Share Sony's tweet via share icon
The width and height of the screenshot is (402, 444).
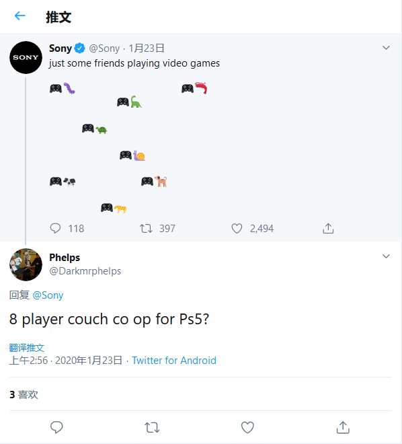328,228
